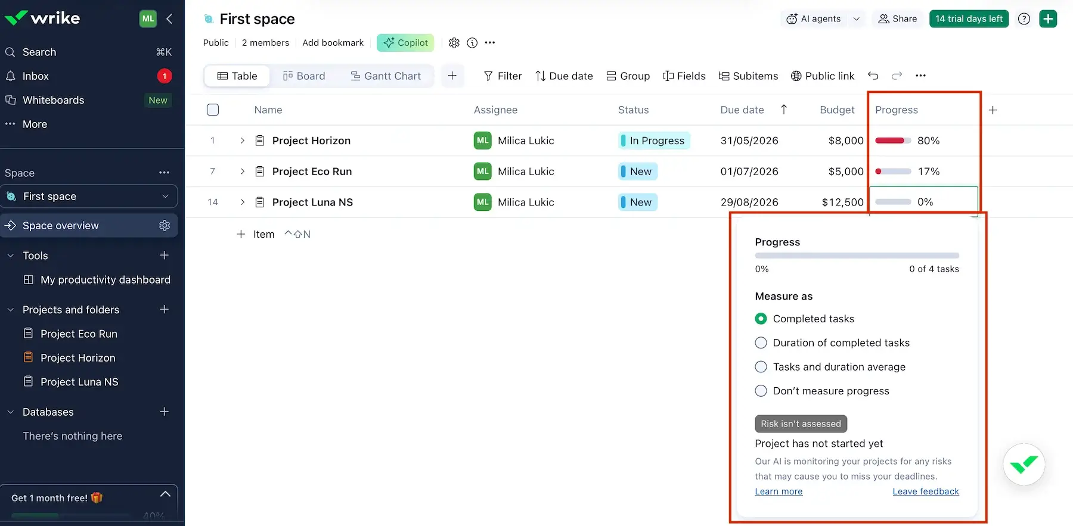This screenshot has width=1073, height=526.
Task: Switch to the Table view tab
Action: tap(237, 76)
